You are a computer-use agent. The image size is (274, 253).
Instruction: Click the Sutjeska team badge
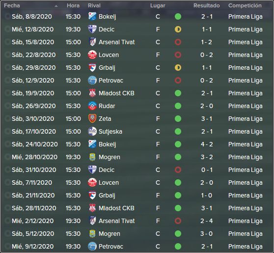tap(92, 131)
